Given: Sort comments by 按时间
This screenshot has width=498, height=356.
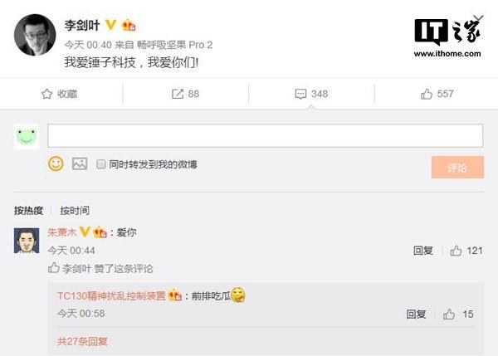Looking at the screenshot, I should coord(75,210).
